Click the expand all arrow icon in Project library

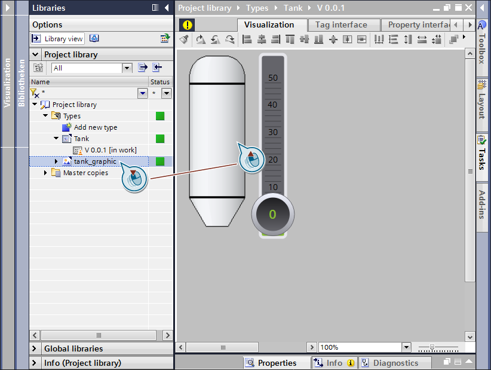(x=143, y=68)
